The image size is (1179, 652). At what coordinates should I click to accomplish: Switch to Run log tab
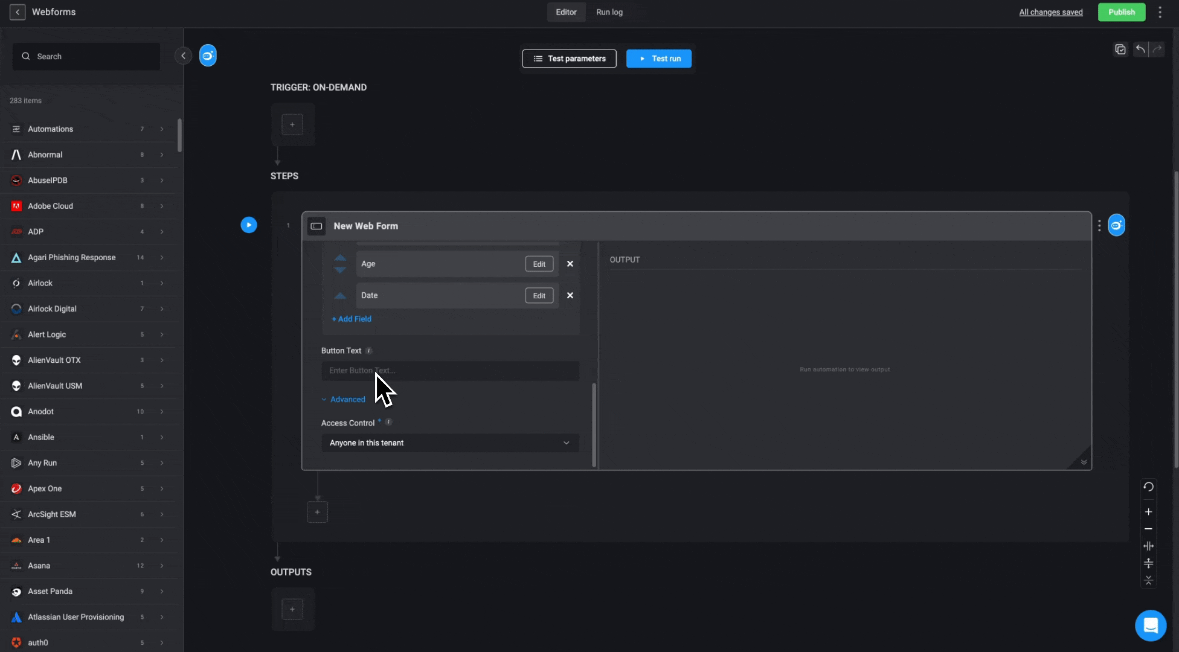pos(609,12)
